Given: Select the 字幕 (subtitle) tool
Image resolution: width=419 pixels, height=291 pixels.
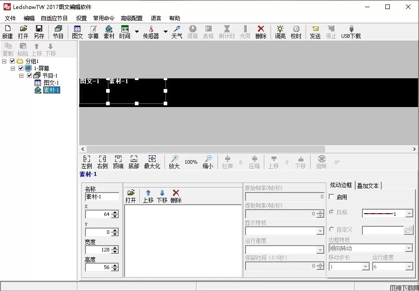Looking at the screenshot, I should click(93, 32).
